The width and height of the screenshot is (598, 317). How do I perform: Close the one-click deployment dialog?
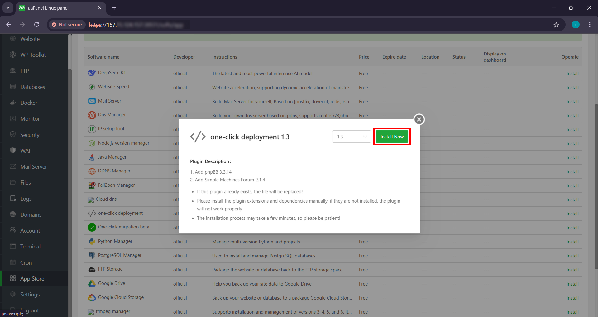click(x=419, y=119)
